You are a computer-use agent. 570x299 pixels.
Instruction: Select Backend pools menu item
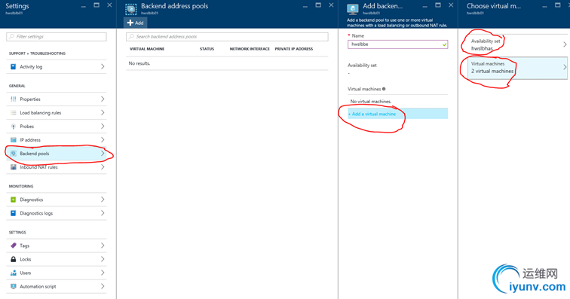click(57, 154)
